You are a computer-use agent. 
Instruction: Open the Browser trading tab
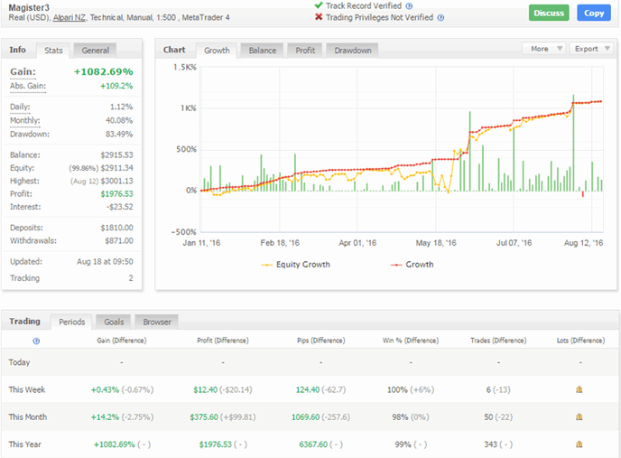pos(157,322)
